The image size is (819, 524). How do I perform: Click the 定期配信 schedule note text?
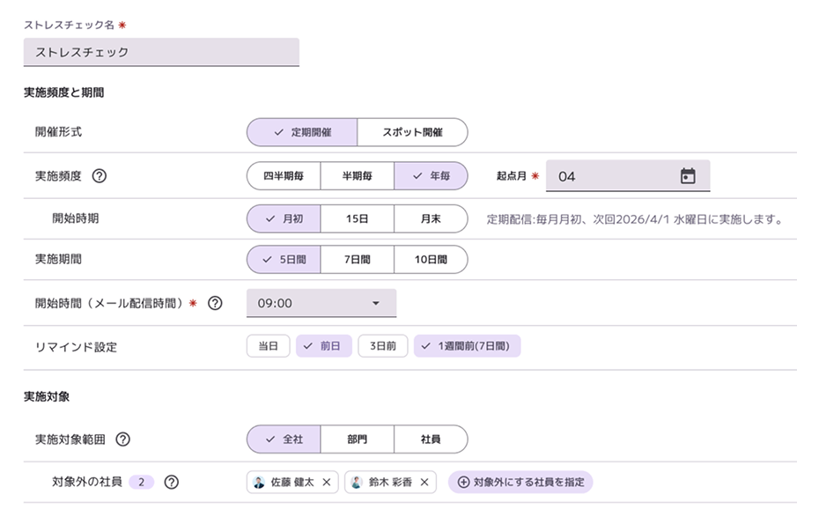click(635, 219)
